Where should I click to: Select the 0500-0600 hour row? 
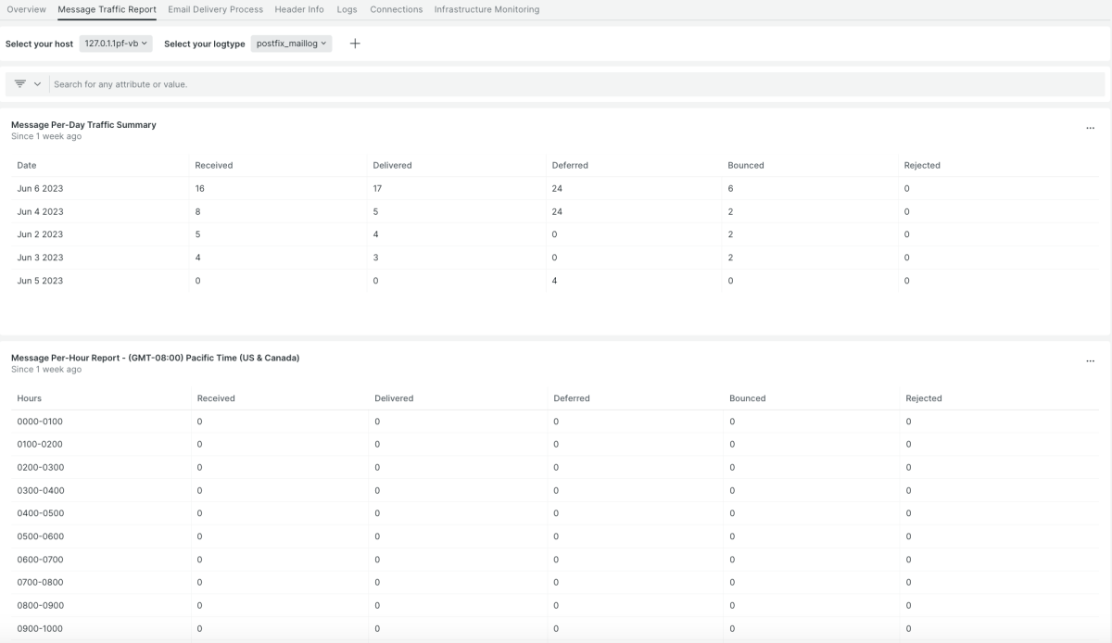(x=40, y=536)
